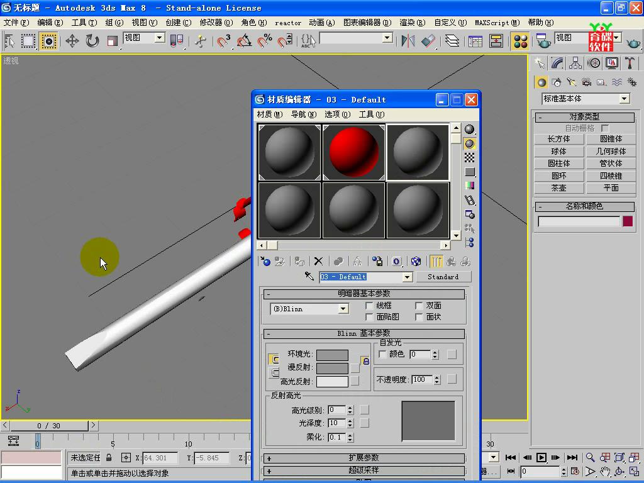
Task: Open Schematic View icon
Action: coord(496,41)
